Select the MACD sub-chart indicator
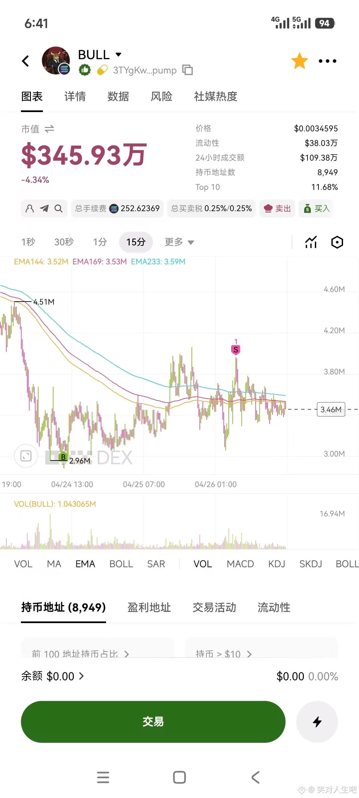This screenshot has width=359, height=798. (x=240, y=564)
